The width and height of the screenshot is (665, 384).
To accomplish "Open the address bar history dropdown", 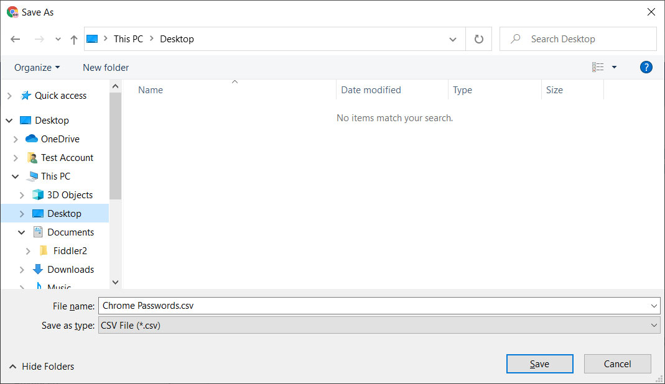I will (x=453, y=39).
